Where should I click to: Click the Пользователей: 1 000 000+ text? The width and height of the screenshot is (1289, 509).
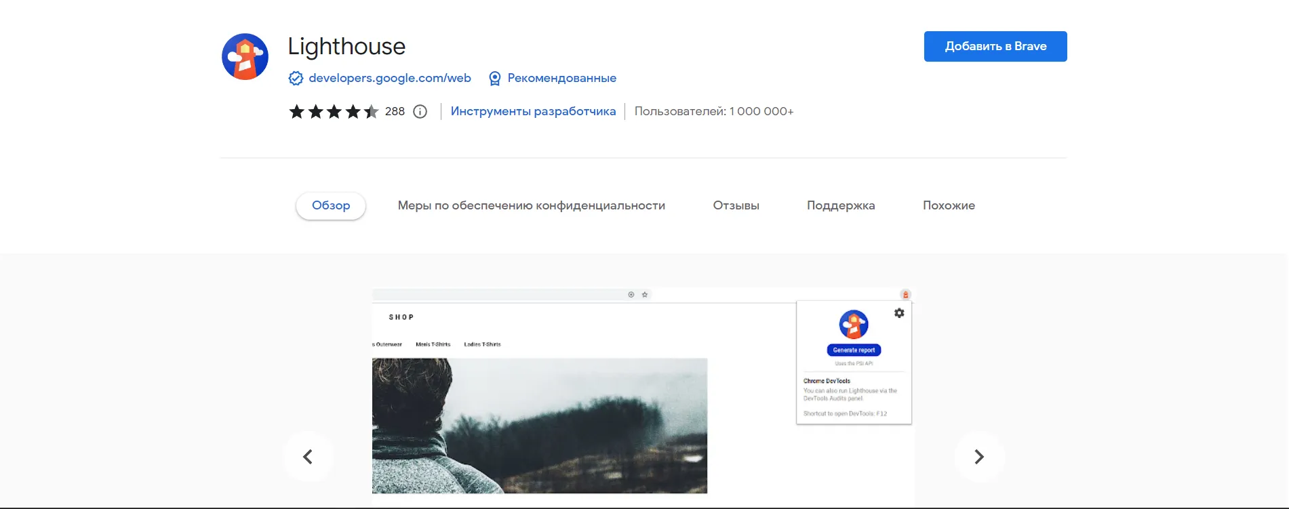click(714, 111)
